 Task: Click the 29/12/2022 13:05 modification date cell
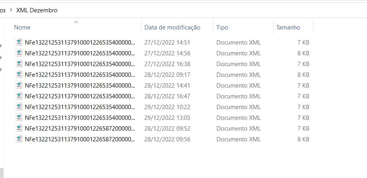(x=167, y=117)
